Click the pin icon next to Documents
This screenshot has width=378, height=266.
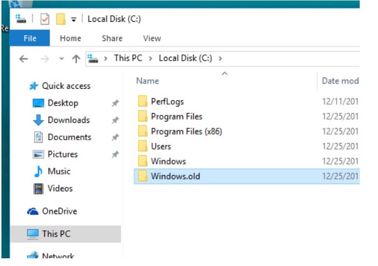pos(115,137)
